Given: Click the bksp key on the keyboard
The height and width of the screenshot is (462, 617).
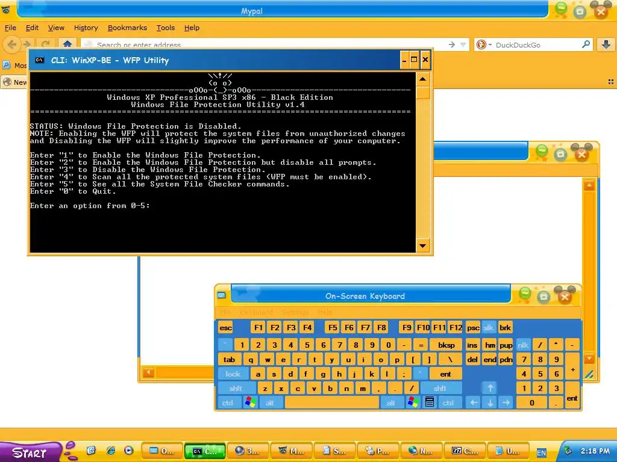Looking at the screenshot, I should point(446,345).
